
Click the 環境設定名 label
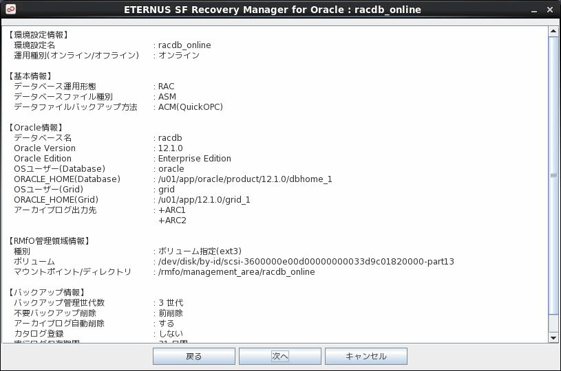tap(34, 45)
